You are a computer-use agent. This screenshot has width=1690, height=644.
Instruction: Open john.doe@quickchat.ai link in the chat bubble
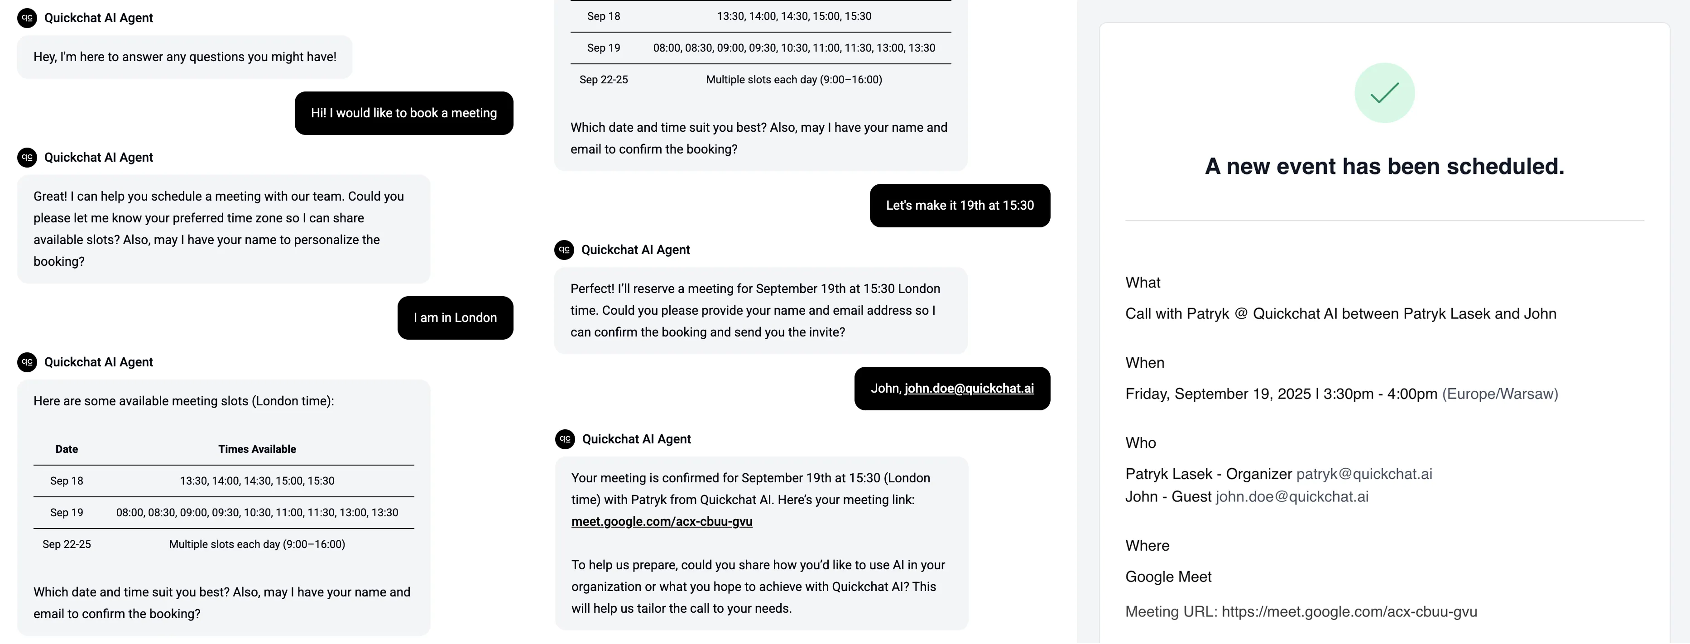(969, 389)
